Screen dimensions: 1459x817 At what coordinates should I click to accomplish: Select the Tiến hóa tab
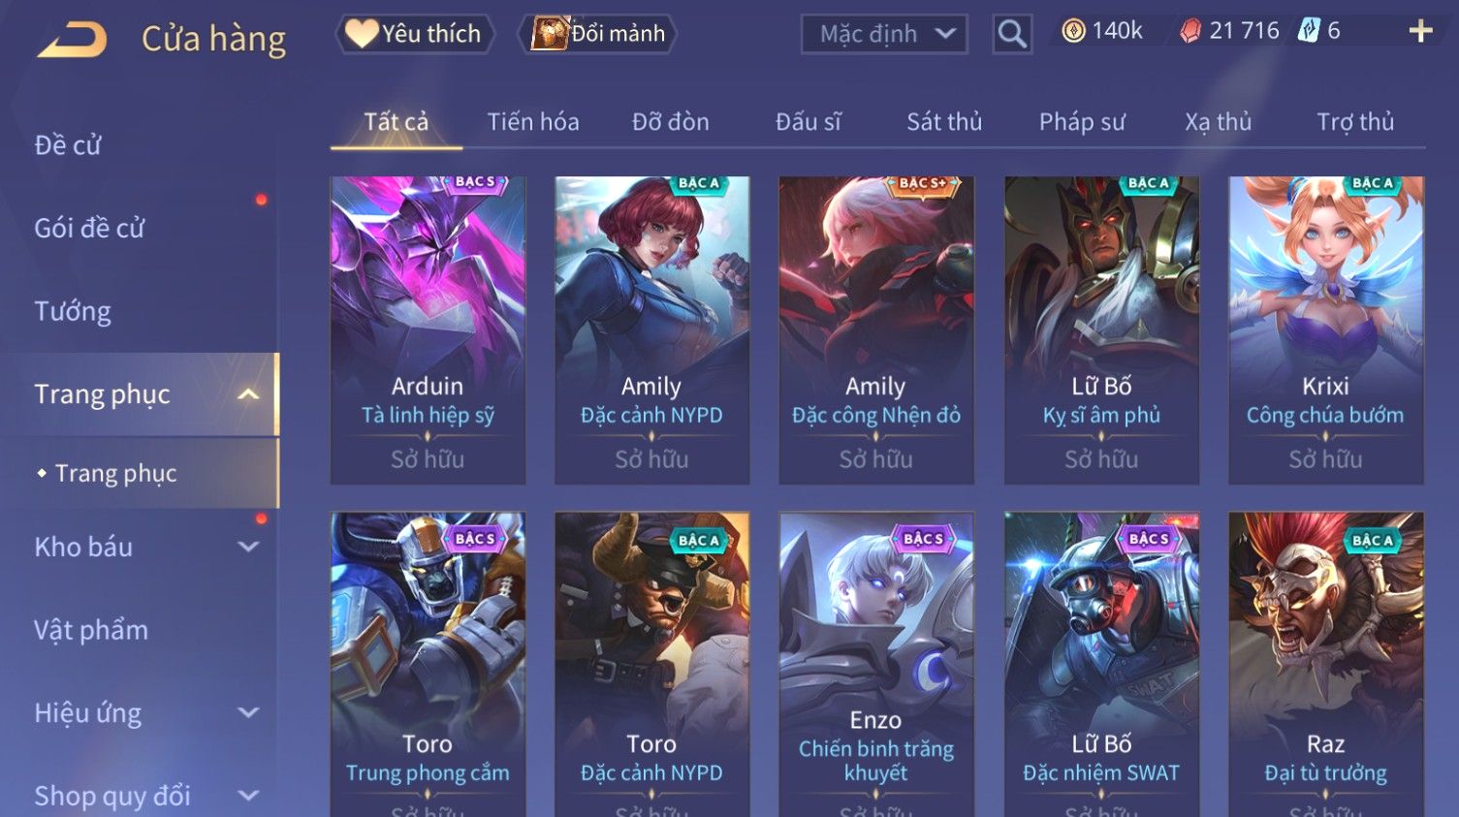[533, 122]
